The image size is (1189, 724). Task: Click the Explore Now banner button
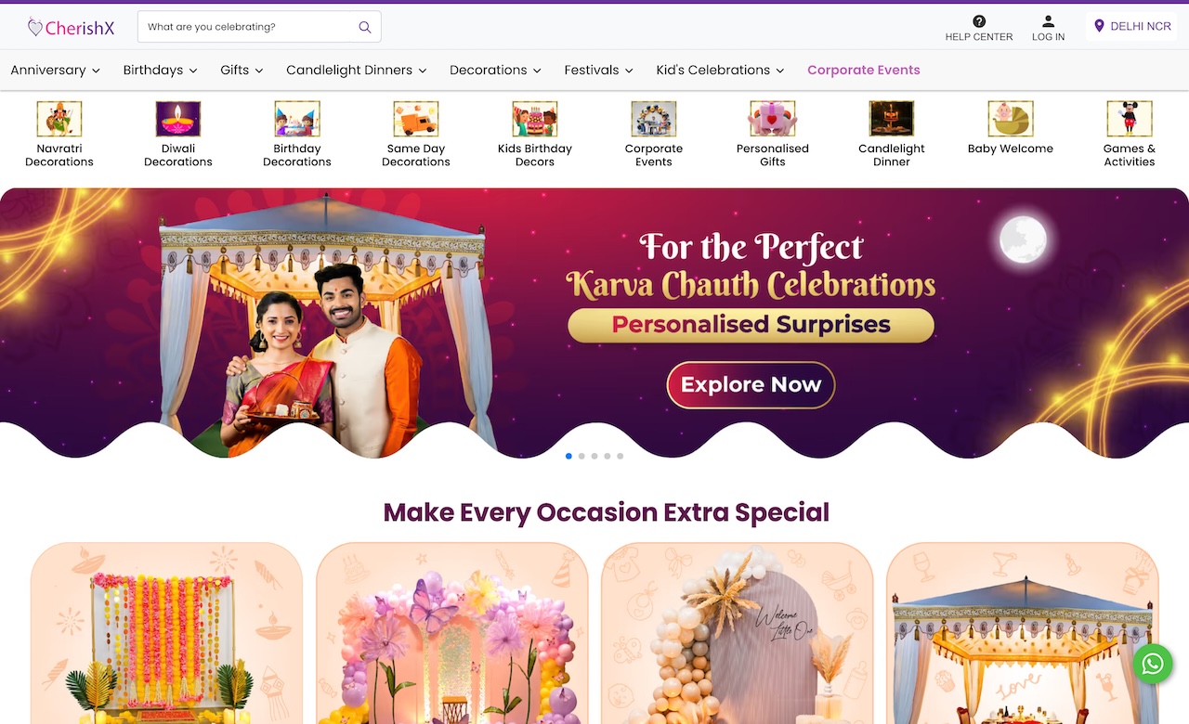tap(751, 385)
